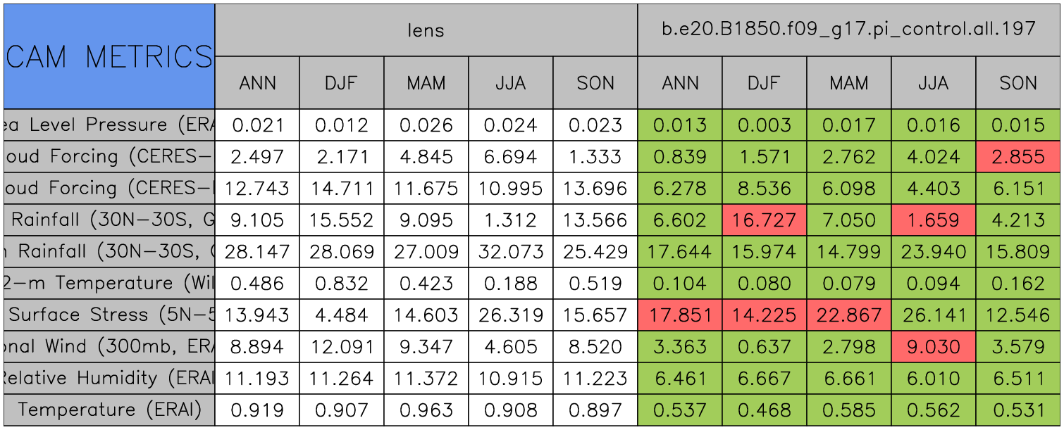Select the green cell showing 23.940
Screen dimensions: 1064x430
(934, 252)
